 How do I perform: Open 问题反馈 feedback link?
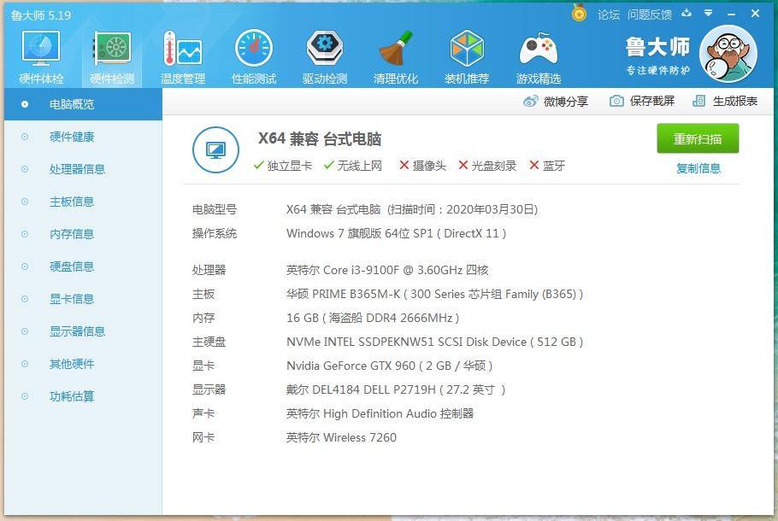(x=650, y=15)
